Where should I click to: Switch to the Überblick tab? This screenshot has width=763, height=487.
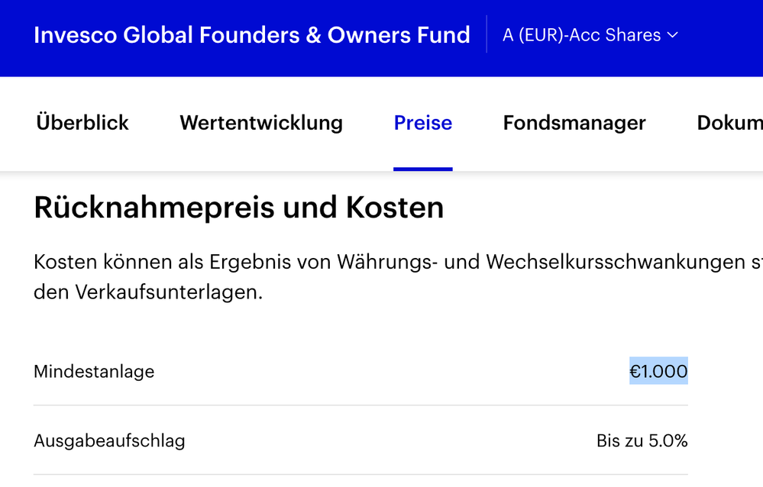pos(82,123)
